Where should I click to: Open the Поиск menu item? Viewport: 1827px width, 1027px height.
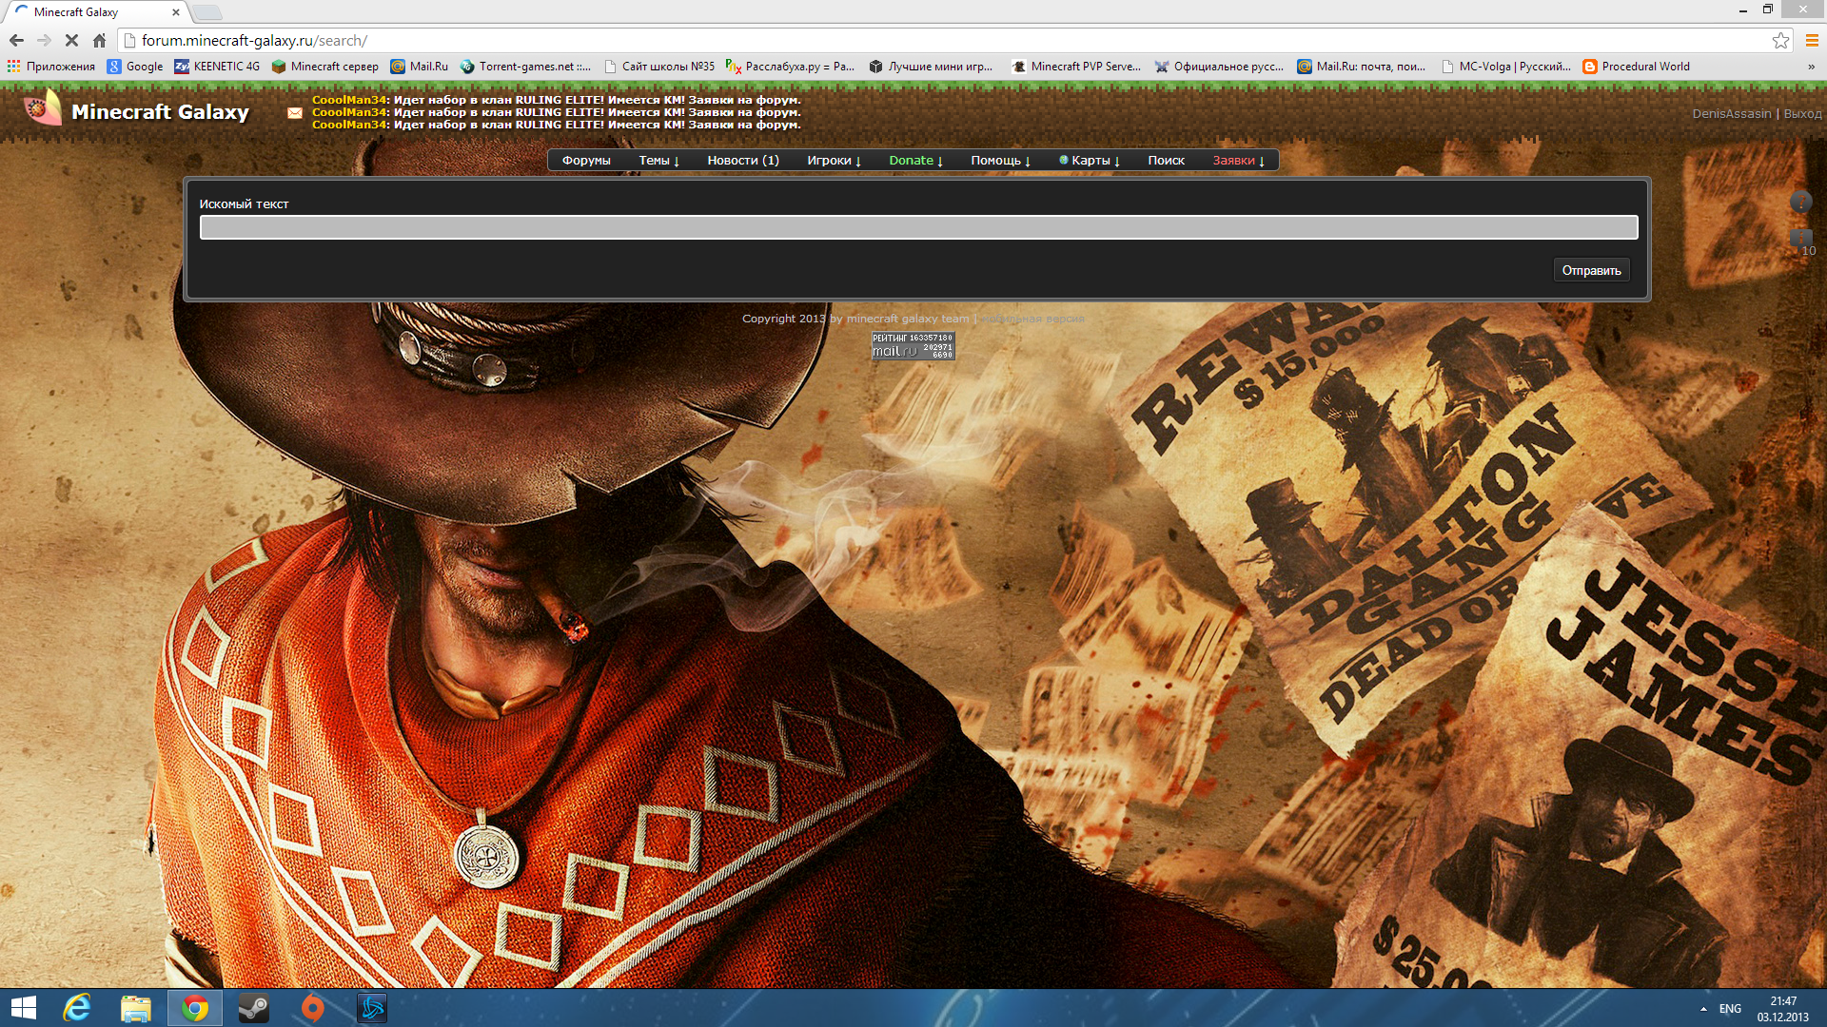pos(1166,161)
